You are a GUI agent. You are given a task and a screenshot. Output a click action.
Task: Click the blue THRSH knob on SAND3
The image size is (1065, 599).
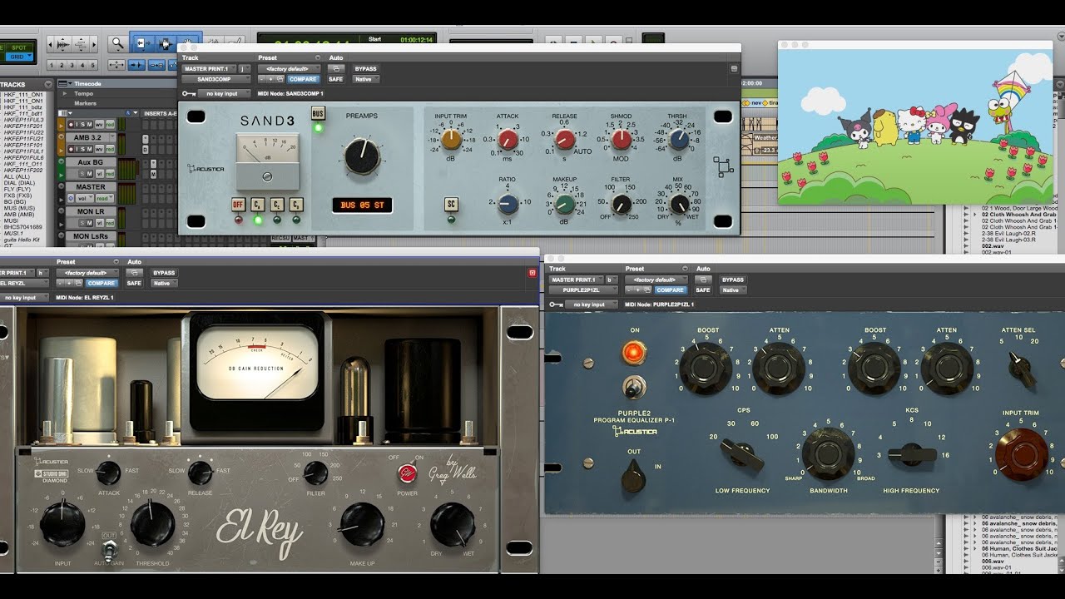[x=679, y=139]
